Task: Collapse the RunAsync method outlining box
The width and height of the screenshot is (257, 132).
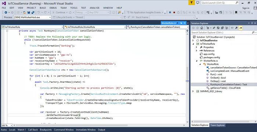Action: pos(7,31)
